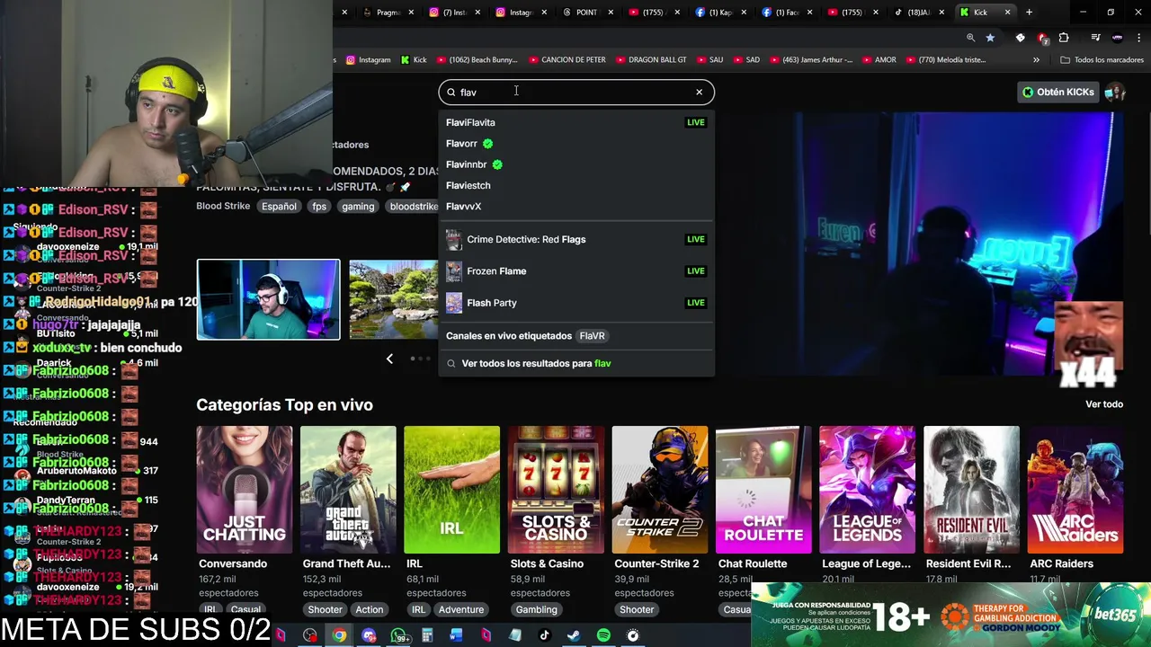The height and width of the screenshot is (647, 1151).
Task: Open Google Chrome from the taskbar
Action: point(339,636)
